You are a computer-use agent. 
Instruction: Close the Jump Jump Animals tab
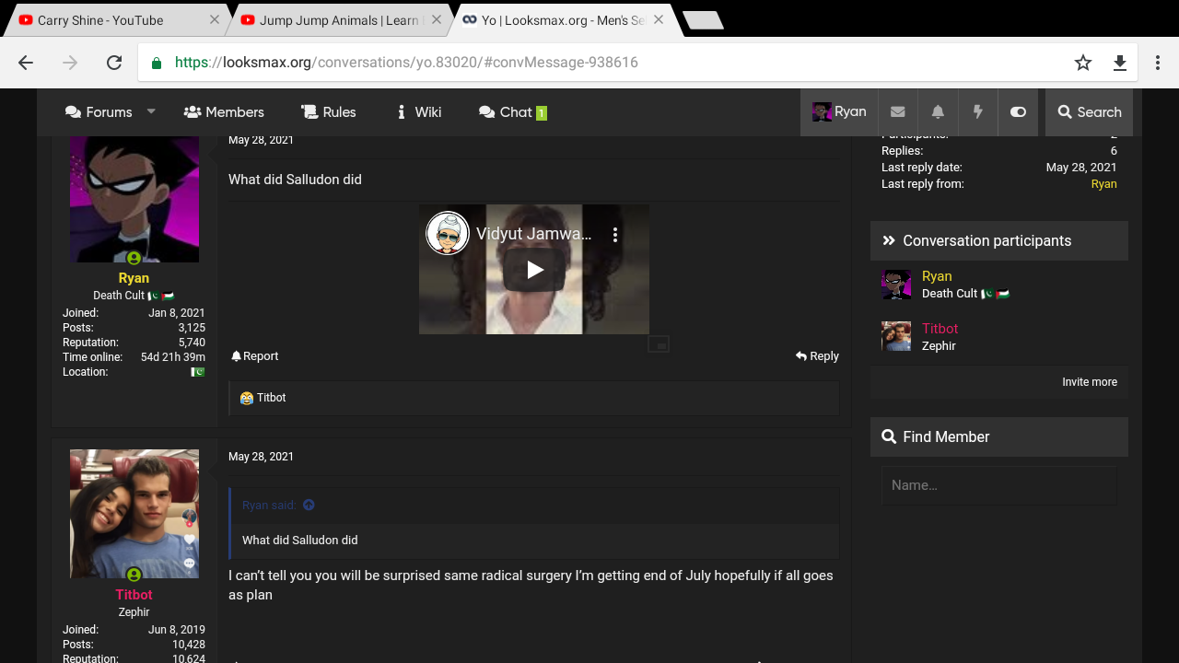(437, 19)
